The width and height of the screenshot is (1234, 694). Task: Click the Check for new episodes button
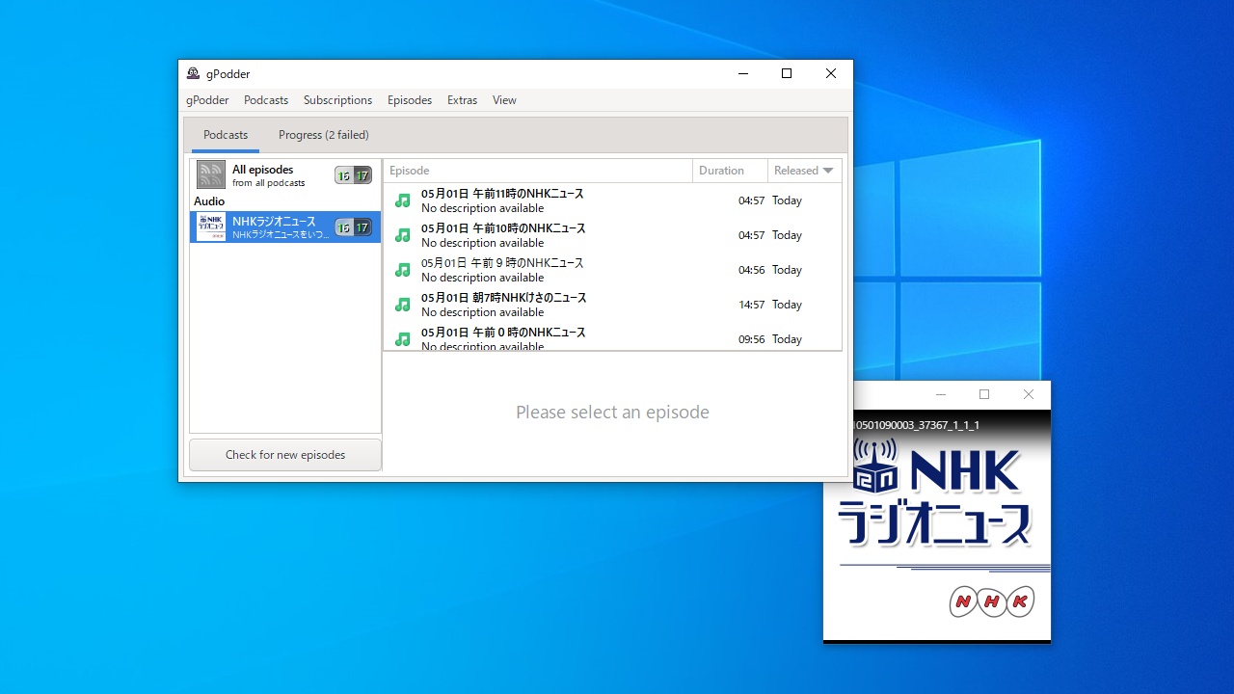point(285,455)
